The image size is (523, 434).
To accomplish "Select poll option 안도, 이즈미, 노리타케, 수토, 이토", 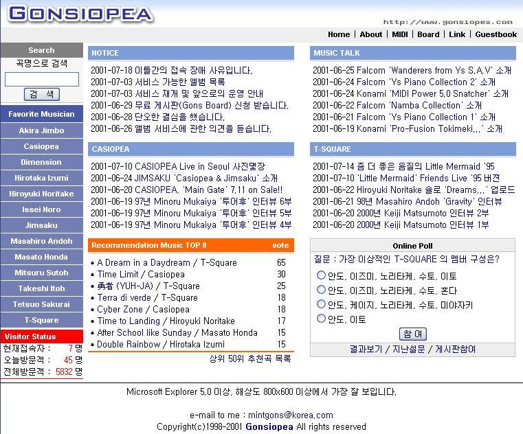I will 321,275.
